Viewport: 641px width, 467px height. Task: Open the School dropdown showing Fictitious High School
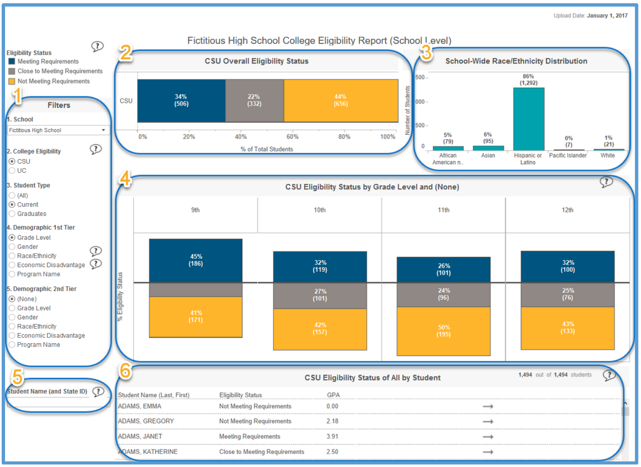58,130
